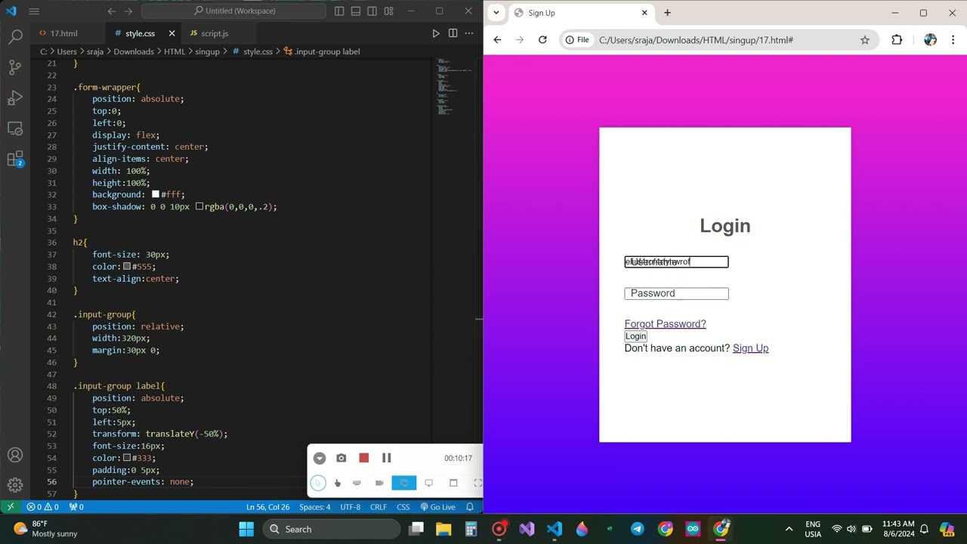Select window capture mode in recorder
Viewport: 967px width, 544px height.
click(453, 483)
